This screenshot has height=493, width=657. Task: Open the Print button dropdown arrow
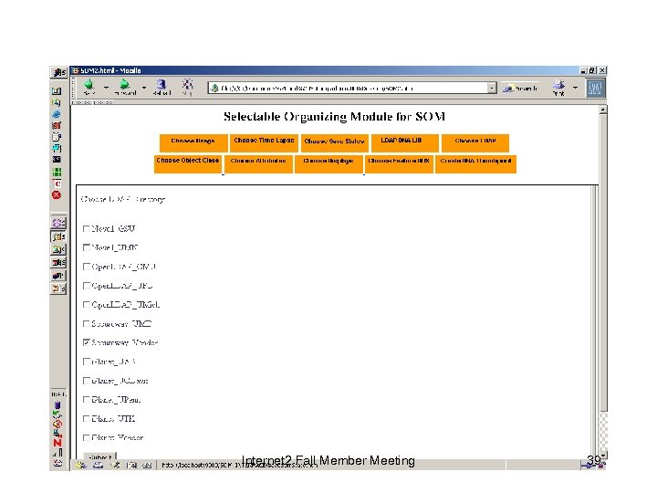tap(575, 88)
